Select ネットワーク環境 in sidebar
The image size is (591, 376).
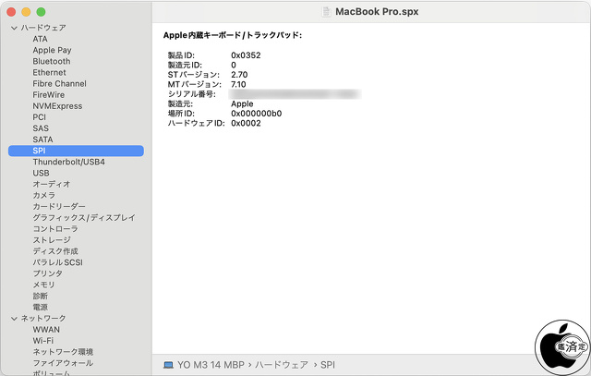coord(63,352)
